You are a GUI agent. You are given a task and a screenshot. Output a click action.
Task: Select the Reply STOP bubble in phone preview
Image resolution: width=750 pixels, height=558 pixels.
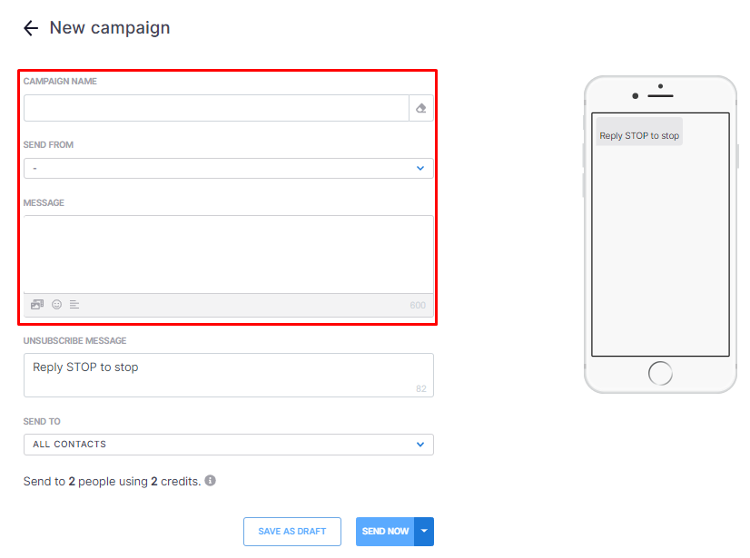tap(639, 136)
